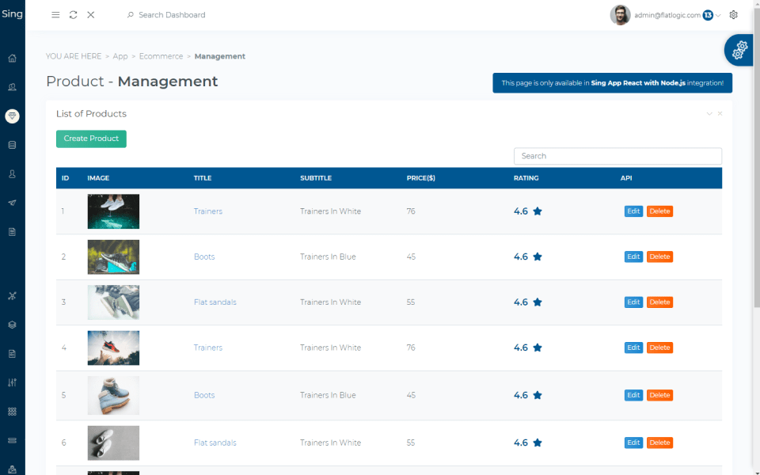
Task: Open the paper plane sidebar icon
Action: [x=12, y=203]
